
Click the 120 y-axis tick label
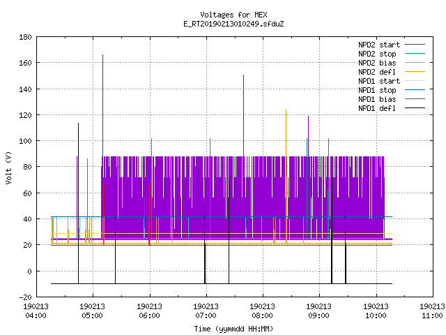point(25,115)
